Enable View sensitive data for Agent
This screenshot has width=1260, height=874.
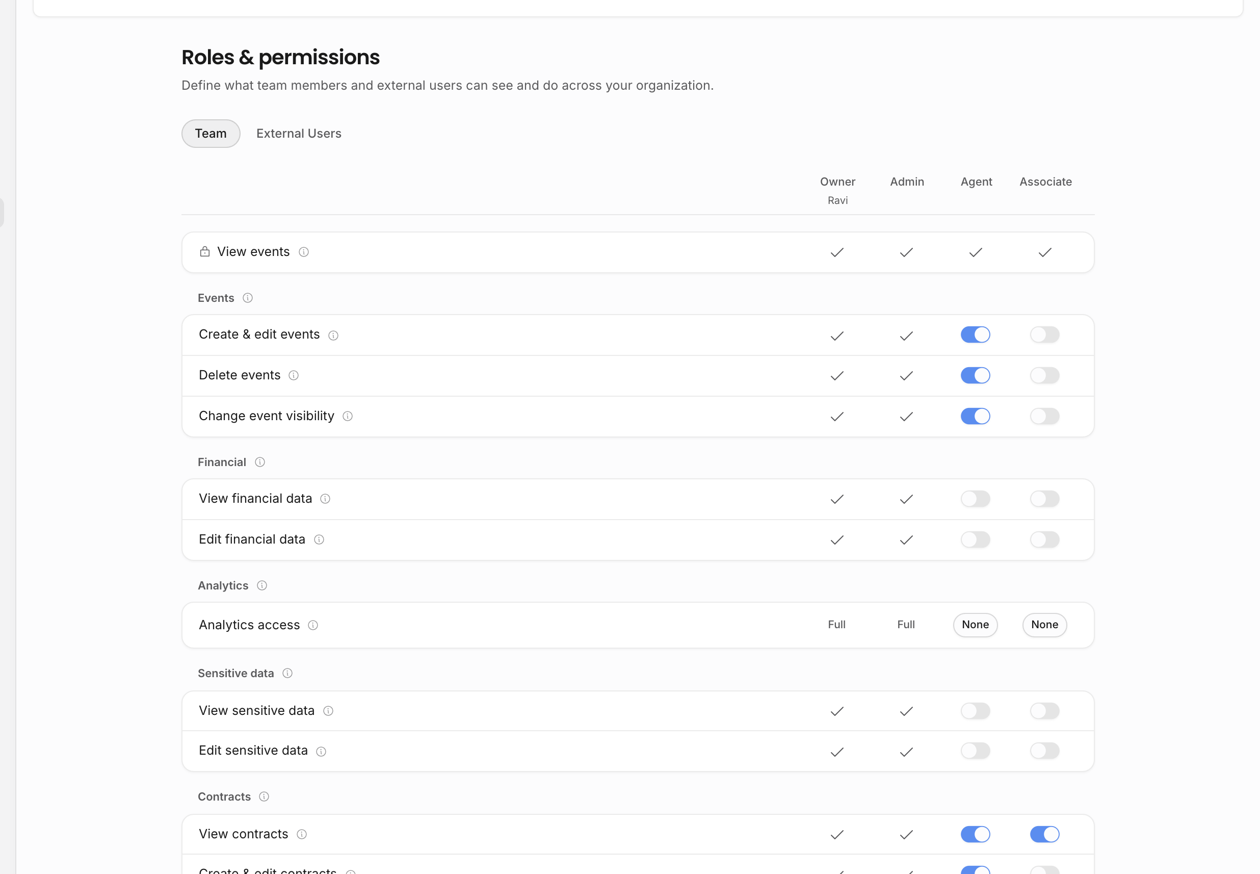pyautogui.click(x=976, y=711)
